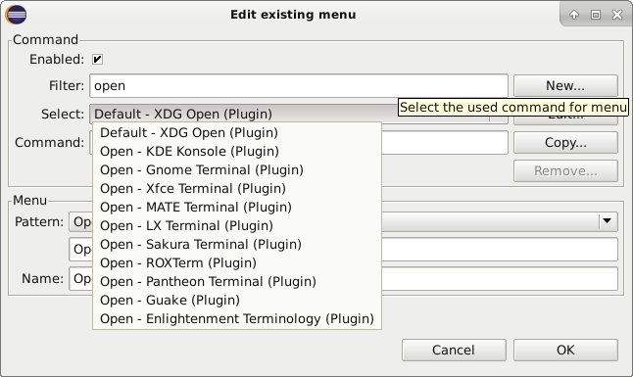Click the keep-above arrow window button

pos(574,15)
